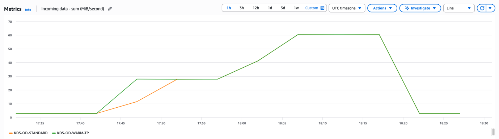This screenshot has height=139, width=499.
Task: Click the 70 y-axis value label
Action: pyautogui.click(x=10, y=22)
